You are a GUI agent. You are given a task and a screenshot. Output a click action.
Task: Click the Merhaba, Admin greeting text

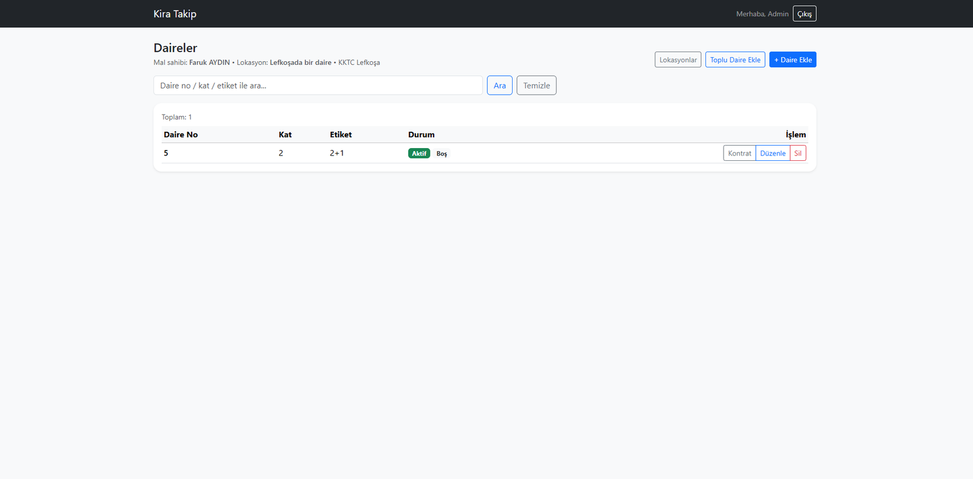pos(762,14)
